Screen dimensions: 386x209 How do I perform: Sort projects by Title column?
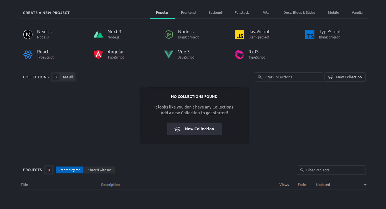(24, 185)
